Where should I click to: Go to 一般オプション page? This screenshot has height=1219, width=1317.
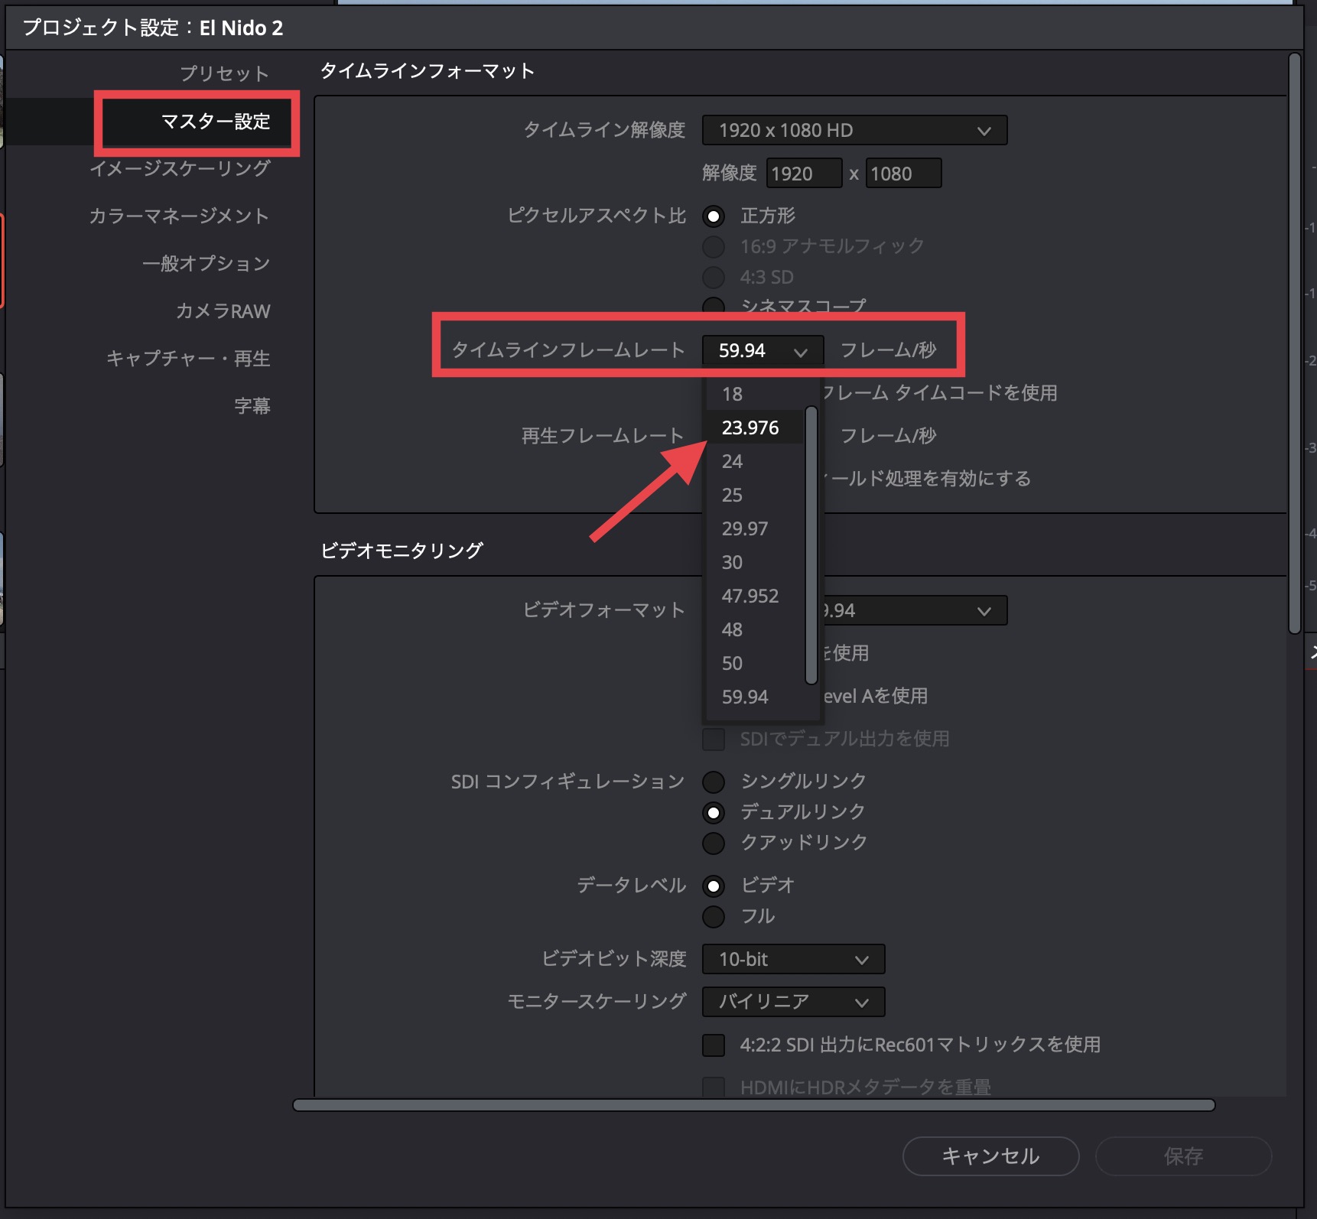(x=206, y=263)
